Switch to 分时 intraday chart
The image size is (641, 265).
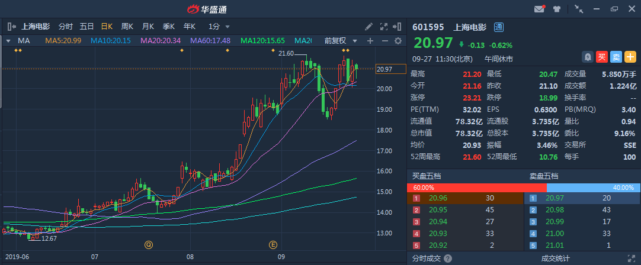pos(65,27)
